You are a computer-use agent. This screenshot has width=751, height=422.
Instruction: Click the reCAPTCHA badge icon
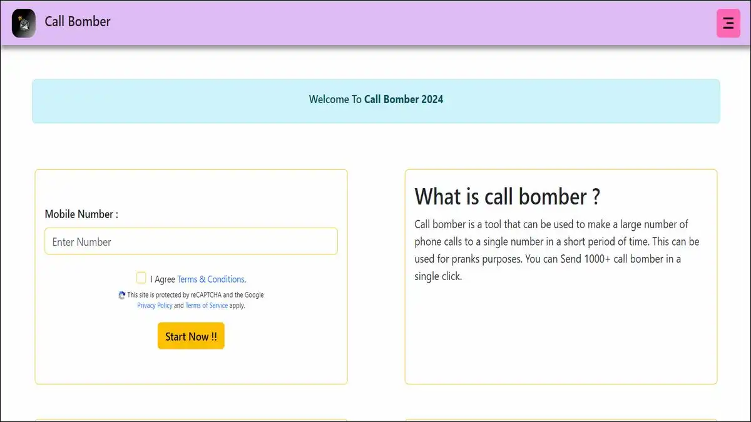click(x=122, y=295)
